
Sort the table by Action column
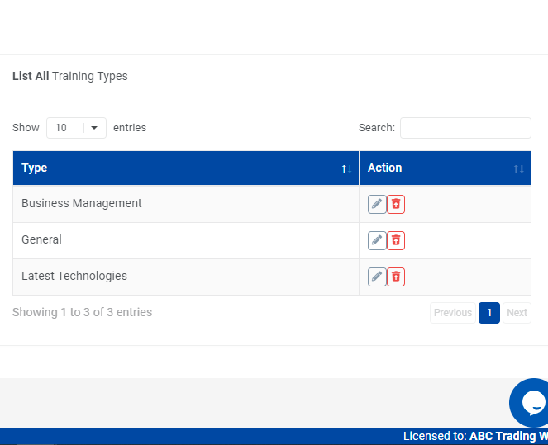[x=445, y=168]
